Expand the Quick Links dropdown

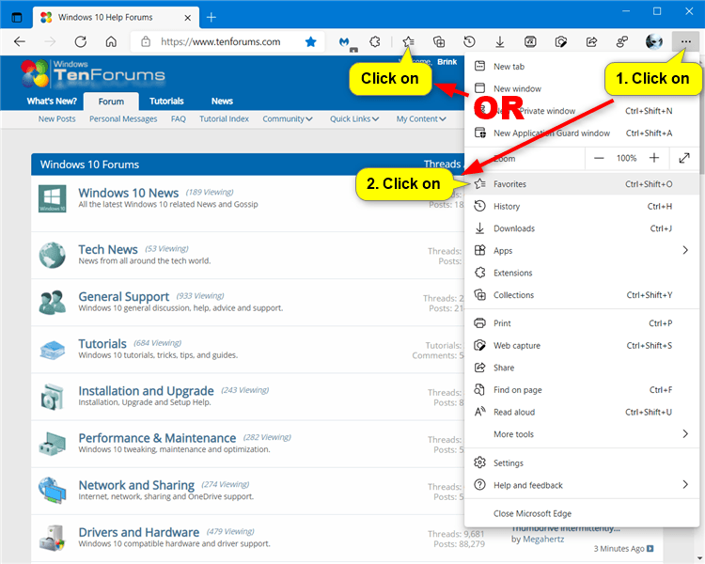[354, 118]
